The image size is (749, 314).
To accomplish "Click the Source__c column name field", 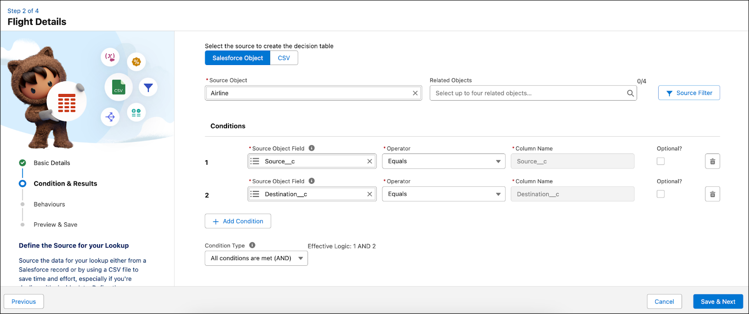I will pos(573,161).
